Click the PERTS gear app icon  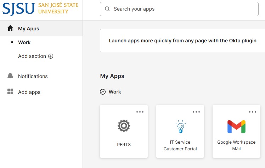(x=124, y=126)
